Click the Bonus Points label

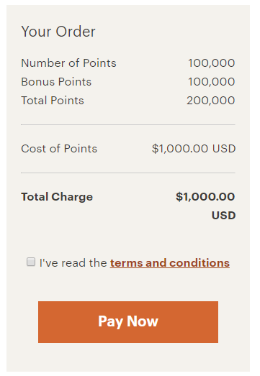click(x=56, y=82)
